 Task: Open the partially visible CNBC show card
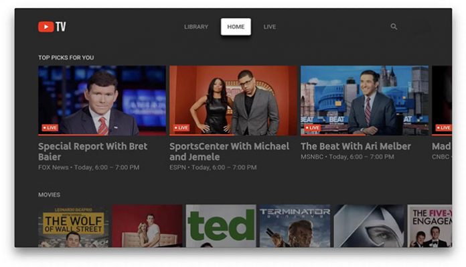click(442, 101)
